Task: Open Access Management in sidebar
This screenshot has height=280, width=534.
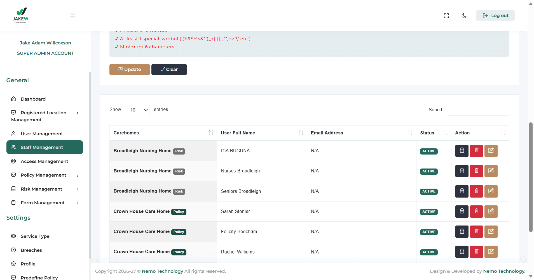Action: click(45, 161)
